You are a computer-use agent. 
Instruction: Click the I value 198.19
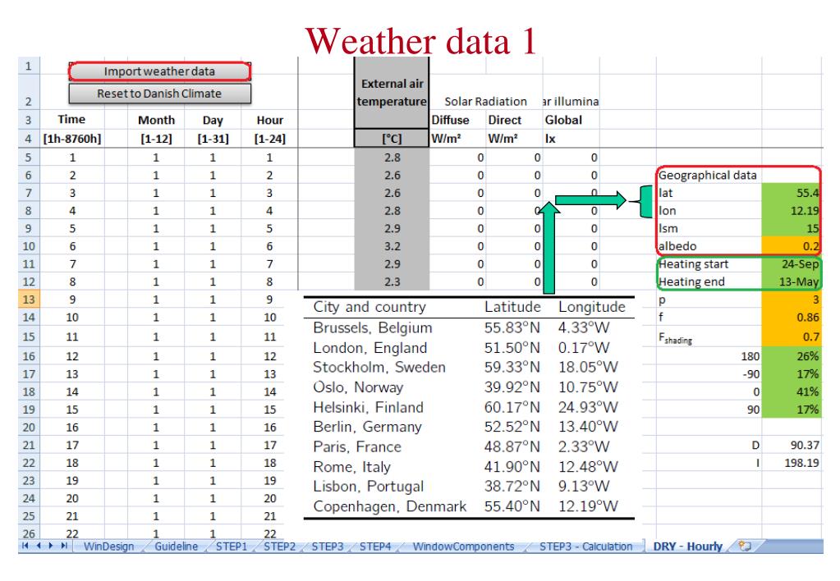tap(792, 463)
